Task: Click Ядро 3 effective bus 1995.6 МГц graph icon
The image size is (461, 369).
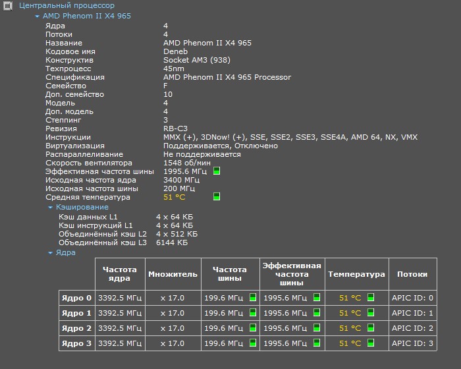Action: coord(317,343)
